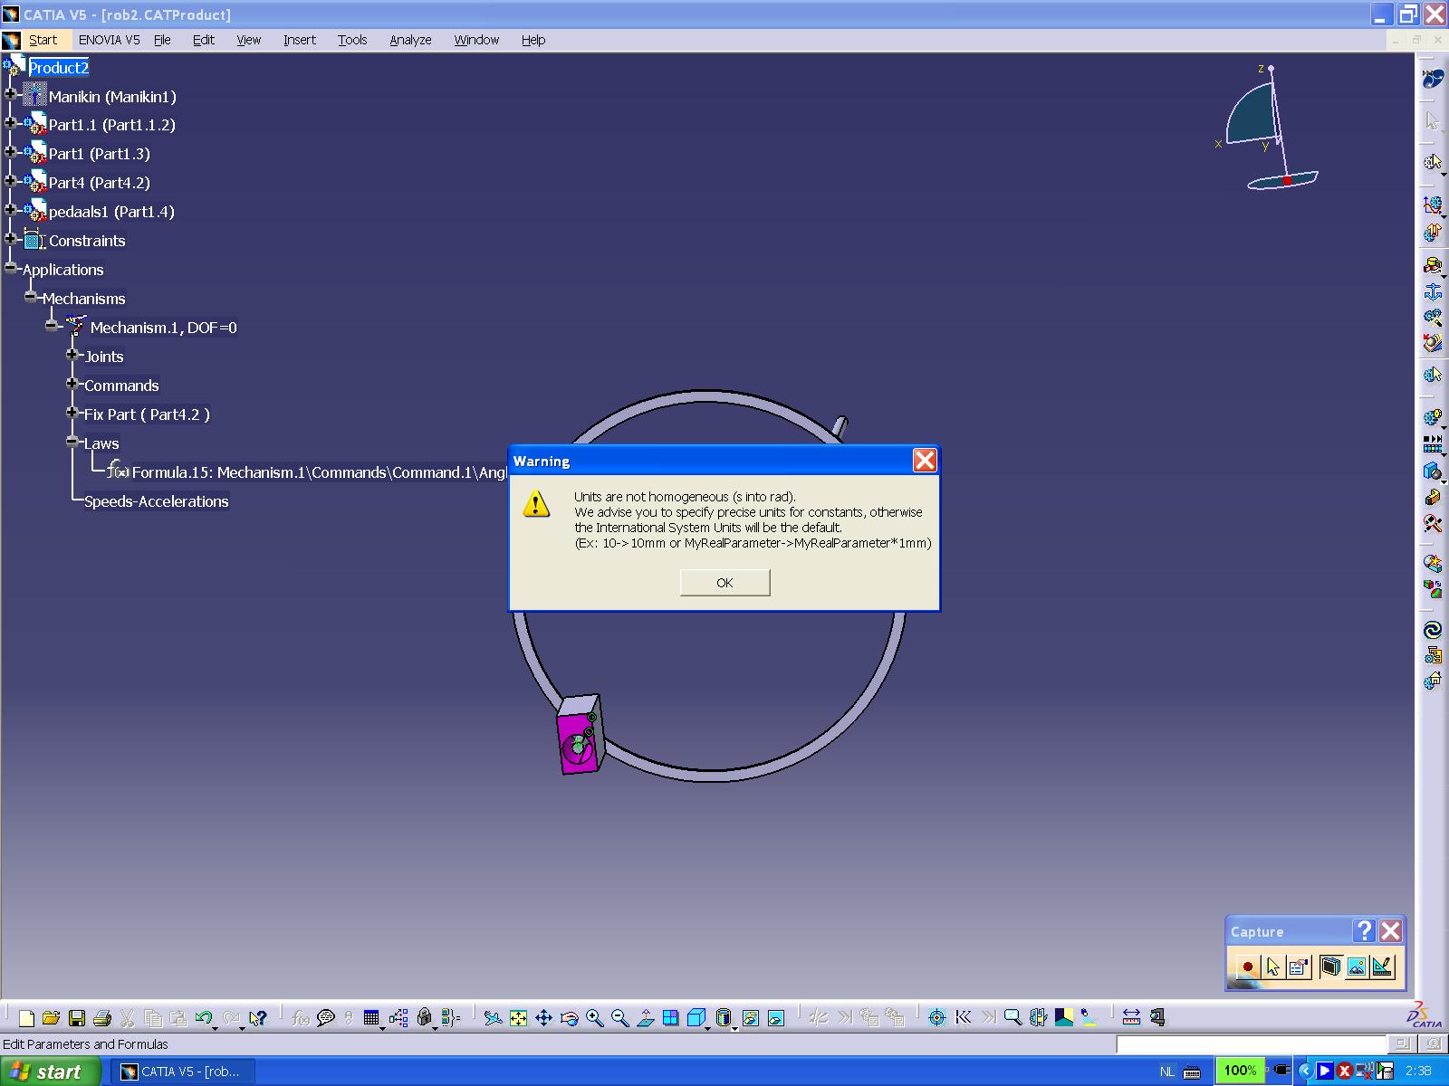Expand the Manikin (Manikin1) tree node
Screen dimensions: 1449x1086
[11, 94]
